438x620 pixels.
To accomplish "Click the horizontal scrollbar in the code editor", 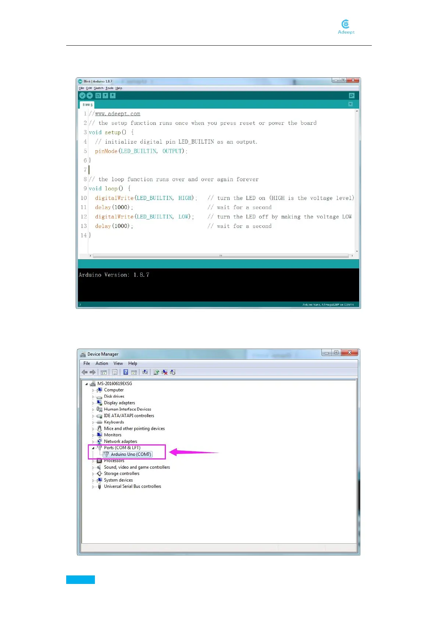I will tap(221, 256).
